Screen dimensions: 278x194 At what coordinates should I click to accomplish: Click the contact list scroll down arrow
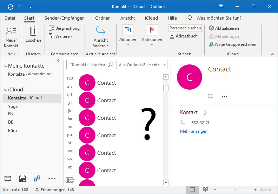[x=166, y=182]
